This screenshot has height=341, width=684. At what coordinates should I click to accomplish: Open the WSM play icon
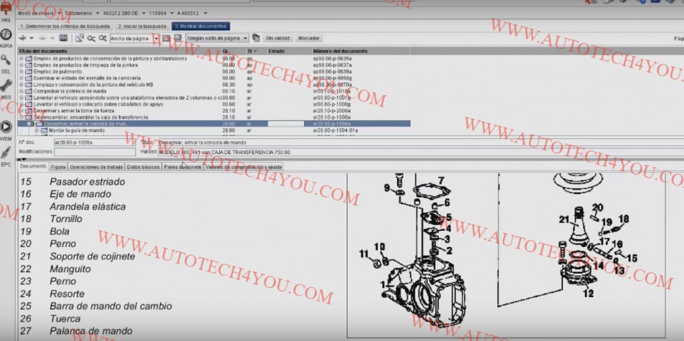tap(6, 127)
